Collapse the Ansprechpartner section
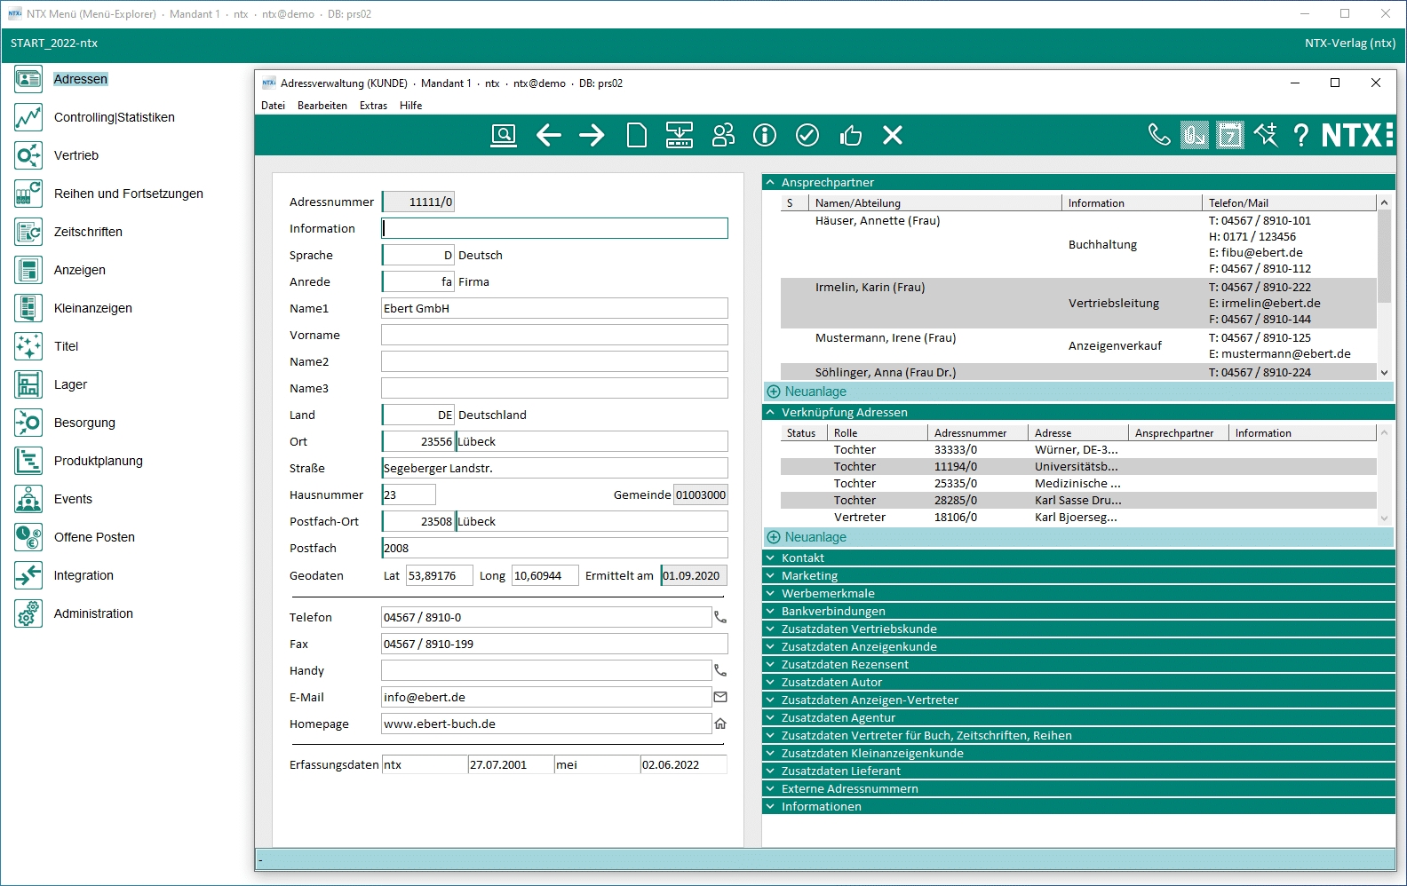Image resolution: width=1407 pixels, height=886 pixels. point(770,182)
